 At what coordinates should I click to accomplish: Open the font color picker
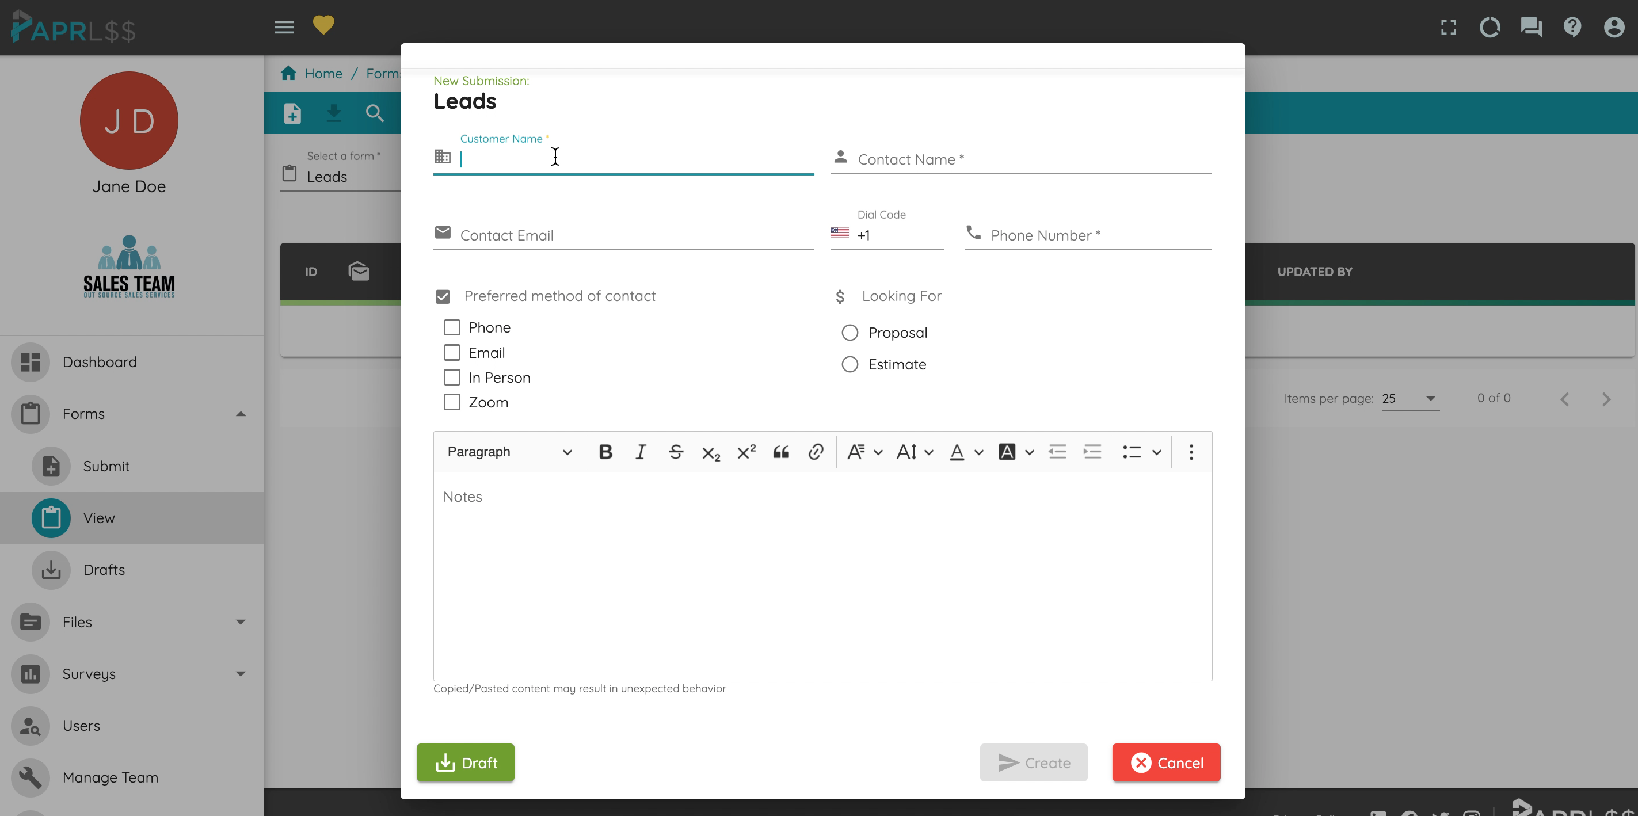[x=966, y=452]
